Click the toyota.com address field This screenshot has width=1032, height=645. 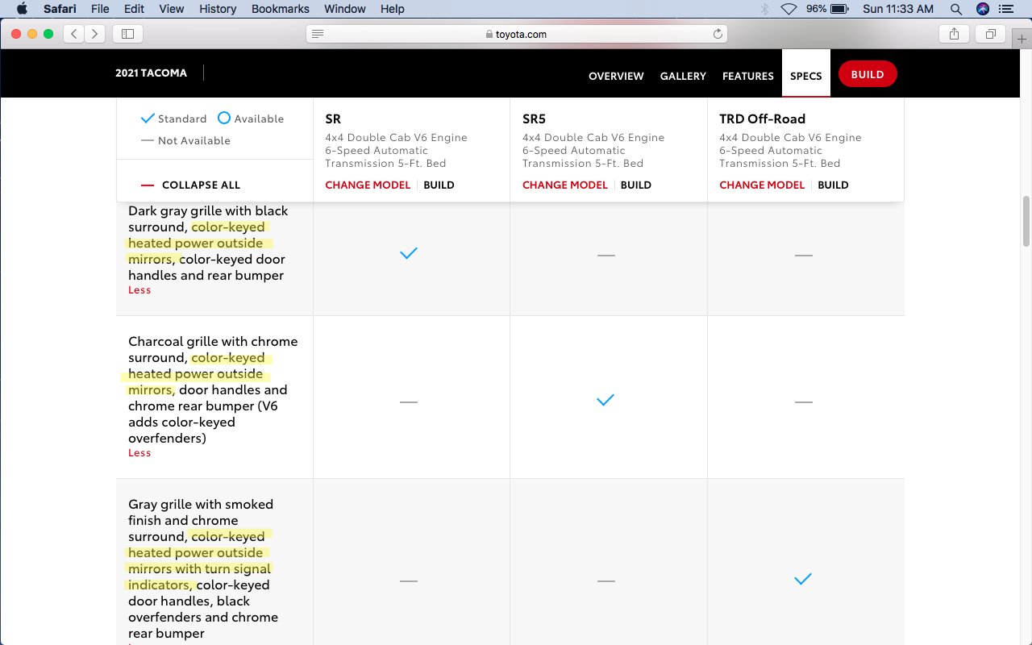(x=517, y=34)
